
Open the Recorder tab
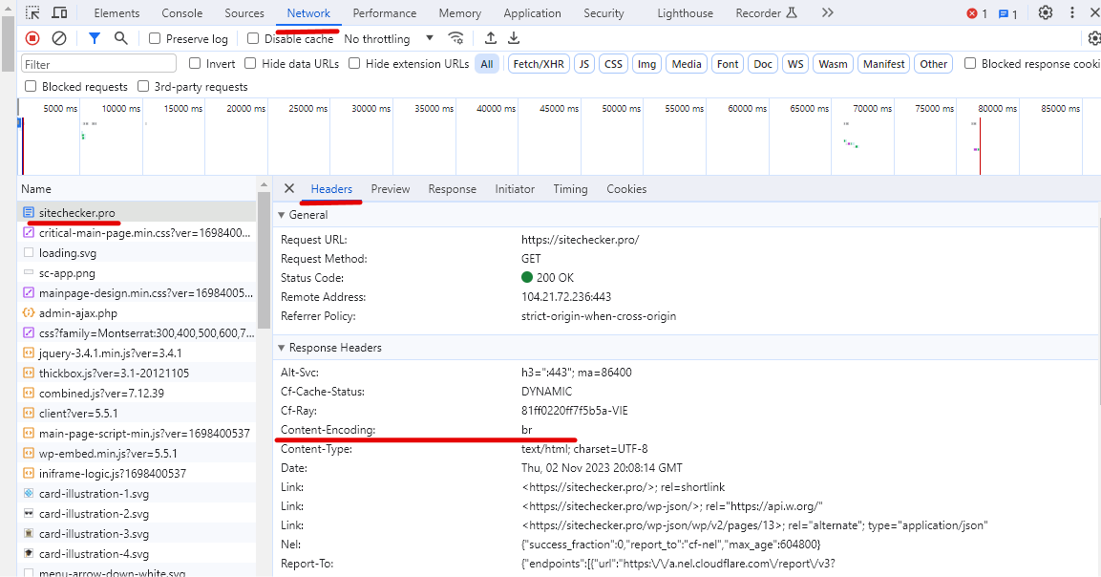[x=766, y=12]
